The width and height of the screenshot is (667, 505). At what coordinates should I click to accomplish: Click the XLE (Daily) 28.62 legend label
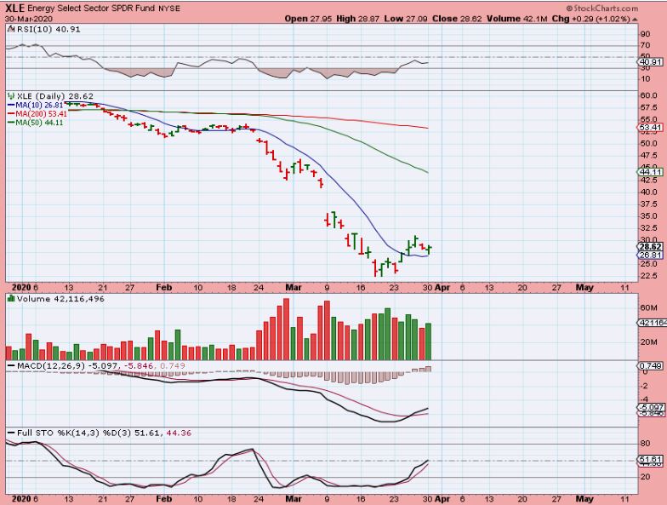(54, 96)
